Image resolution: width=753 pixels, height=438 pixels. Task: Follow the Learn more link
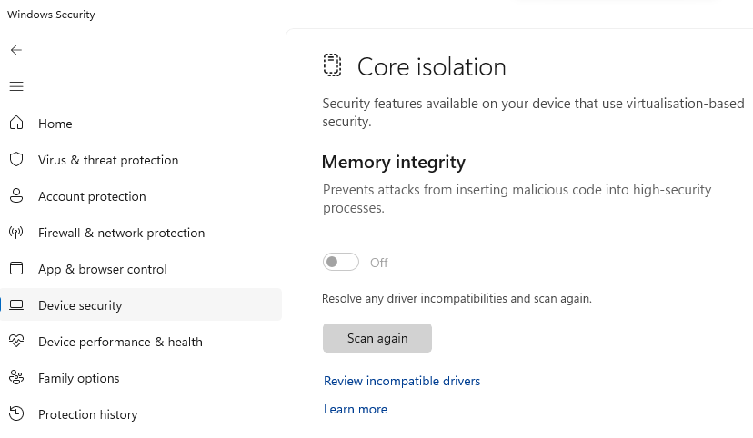tap(356, 409)
